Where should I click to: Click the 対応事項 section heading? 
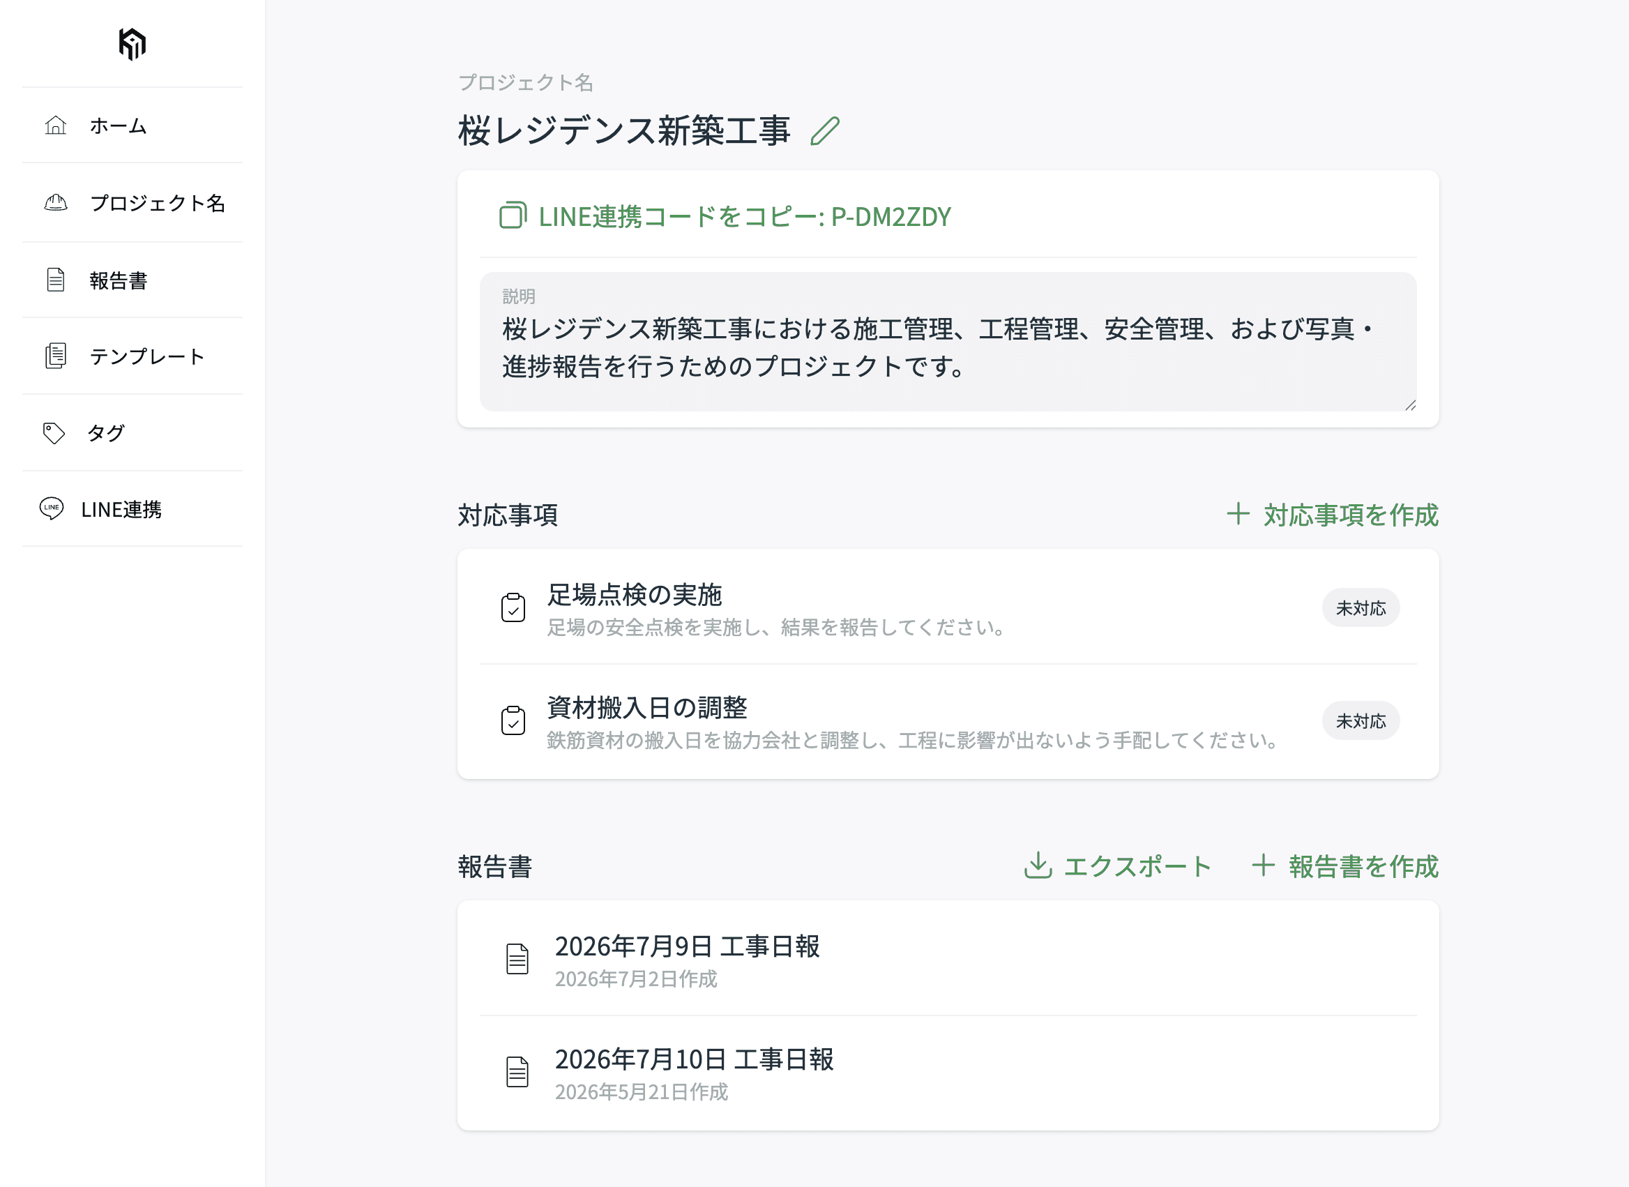tap(508, 515)
